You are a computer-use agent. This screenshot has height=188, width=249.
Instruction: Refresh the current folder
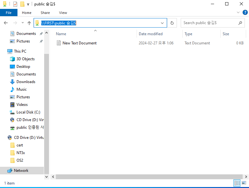point(172,23)
